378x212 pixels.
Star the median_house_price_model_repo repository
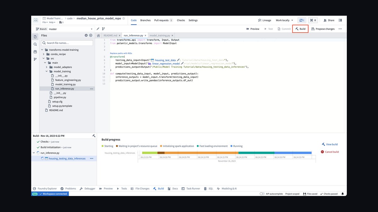click(x=124, y=19)
